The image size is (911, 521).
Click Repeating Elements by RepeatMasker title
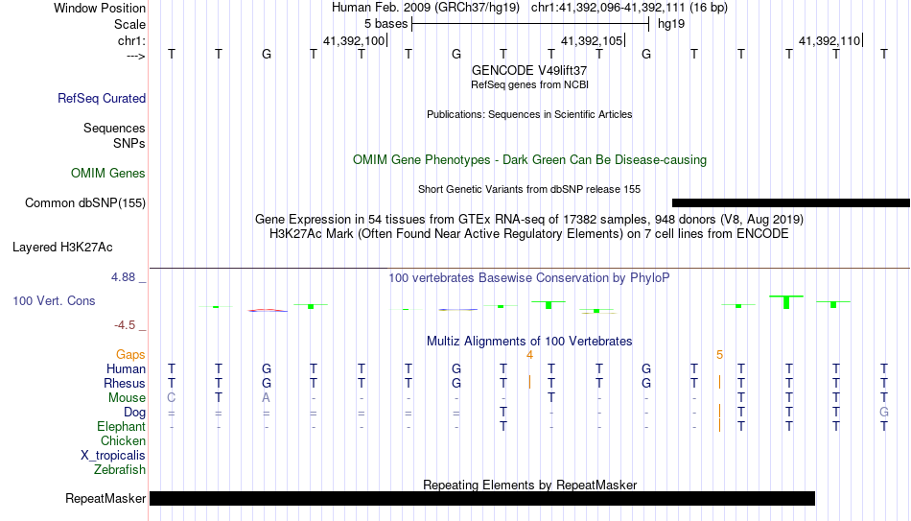pos(530,485)
